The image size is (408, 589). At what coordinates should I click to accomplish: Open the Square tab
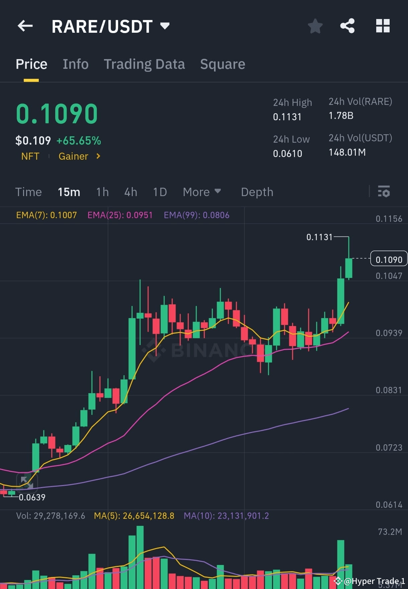pos(222,64)
